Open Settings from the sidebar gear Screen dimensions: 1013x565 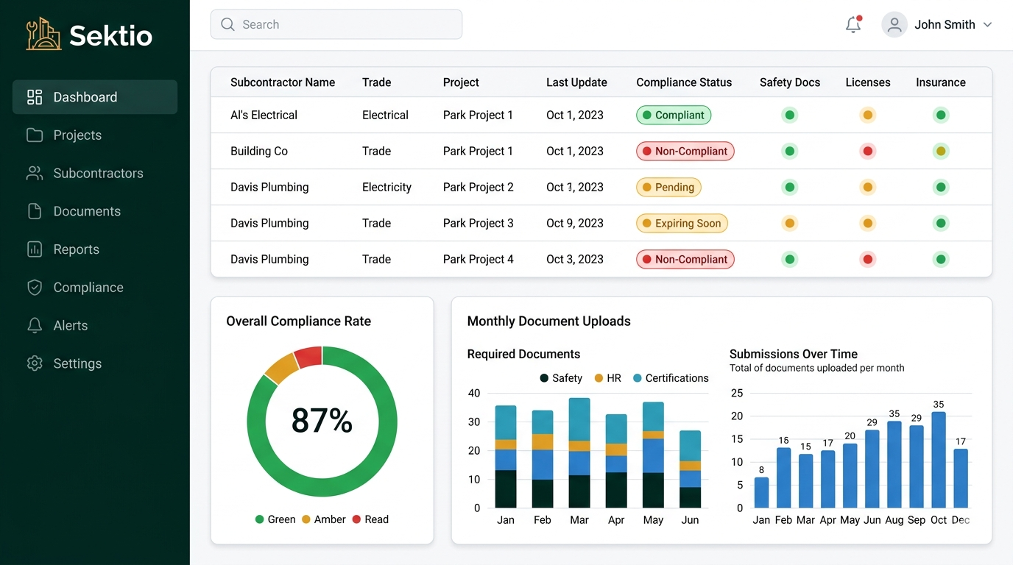pyautogui.click(x=35, y=363)
